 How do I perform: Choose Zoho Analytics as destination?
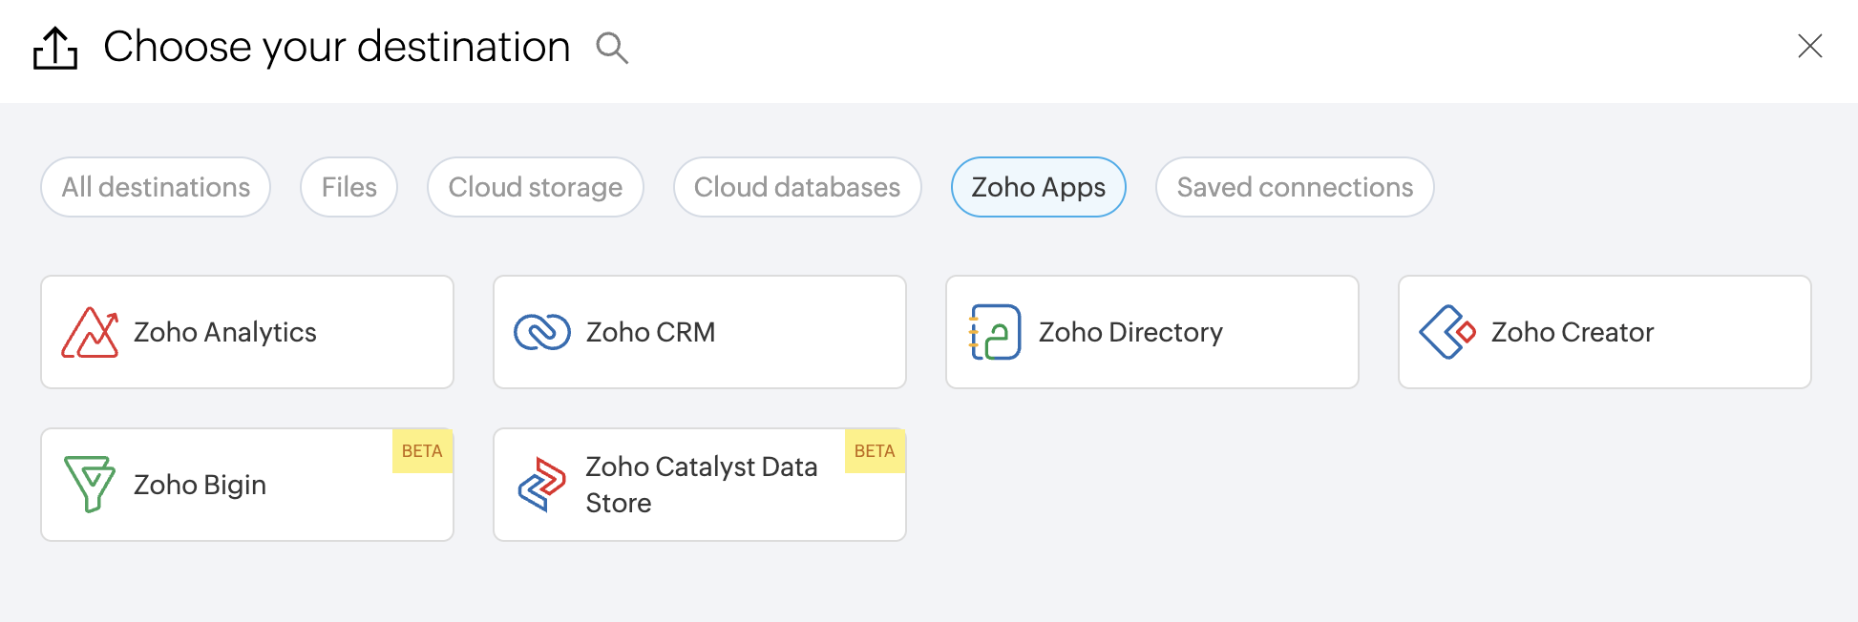point(225,332)
